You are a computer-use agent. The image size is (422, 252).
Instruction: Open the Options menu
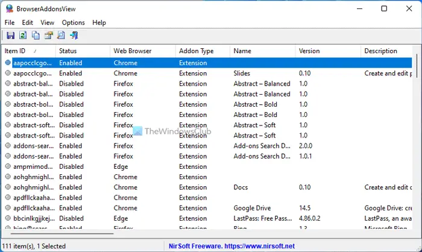73,23
